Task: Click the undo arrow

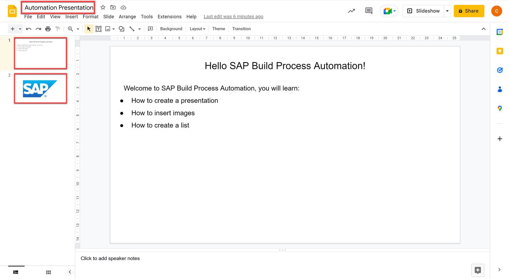Action: pyautogui.click(x=29, y=29)
